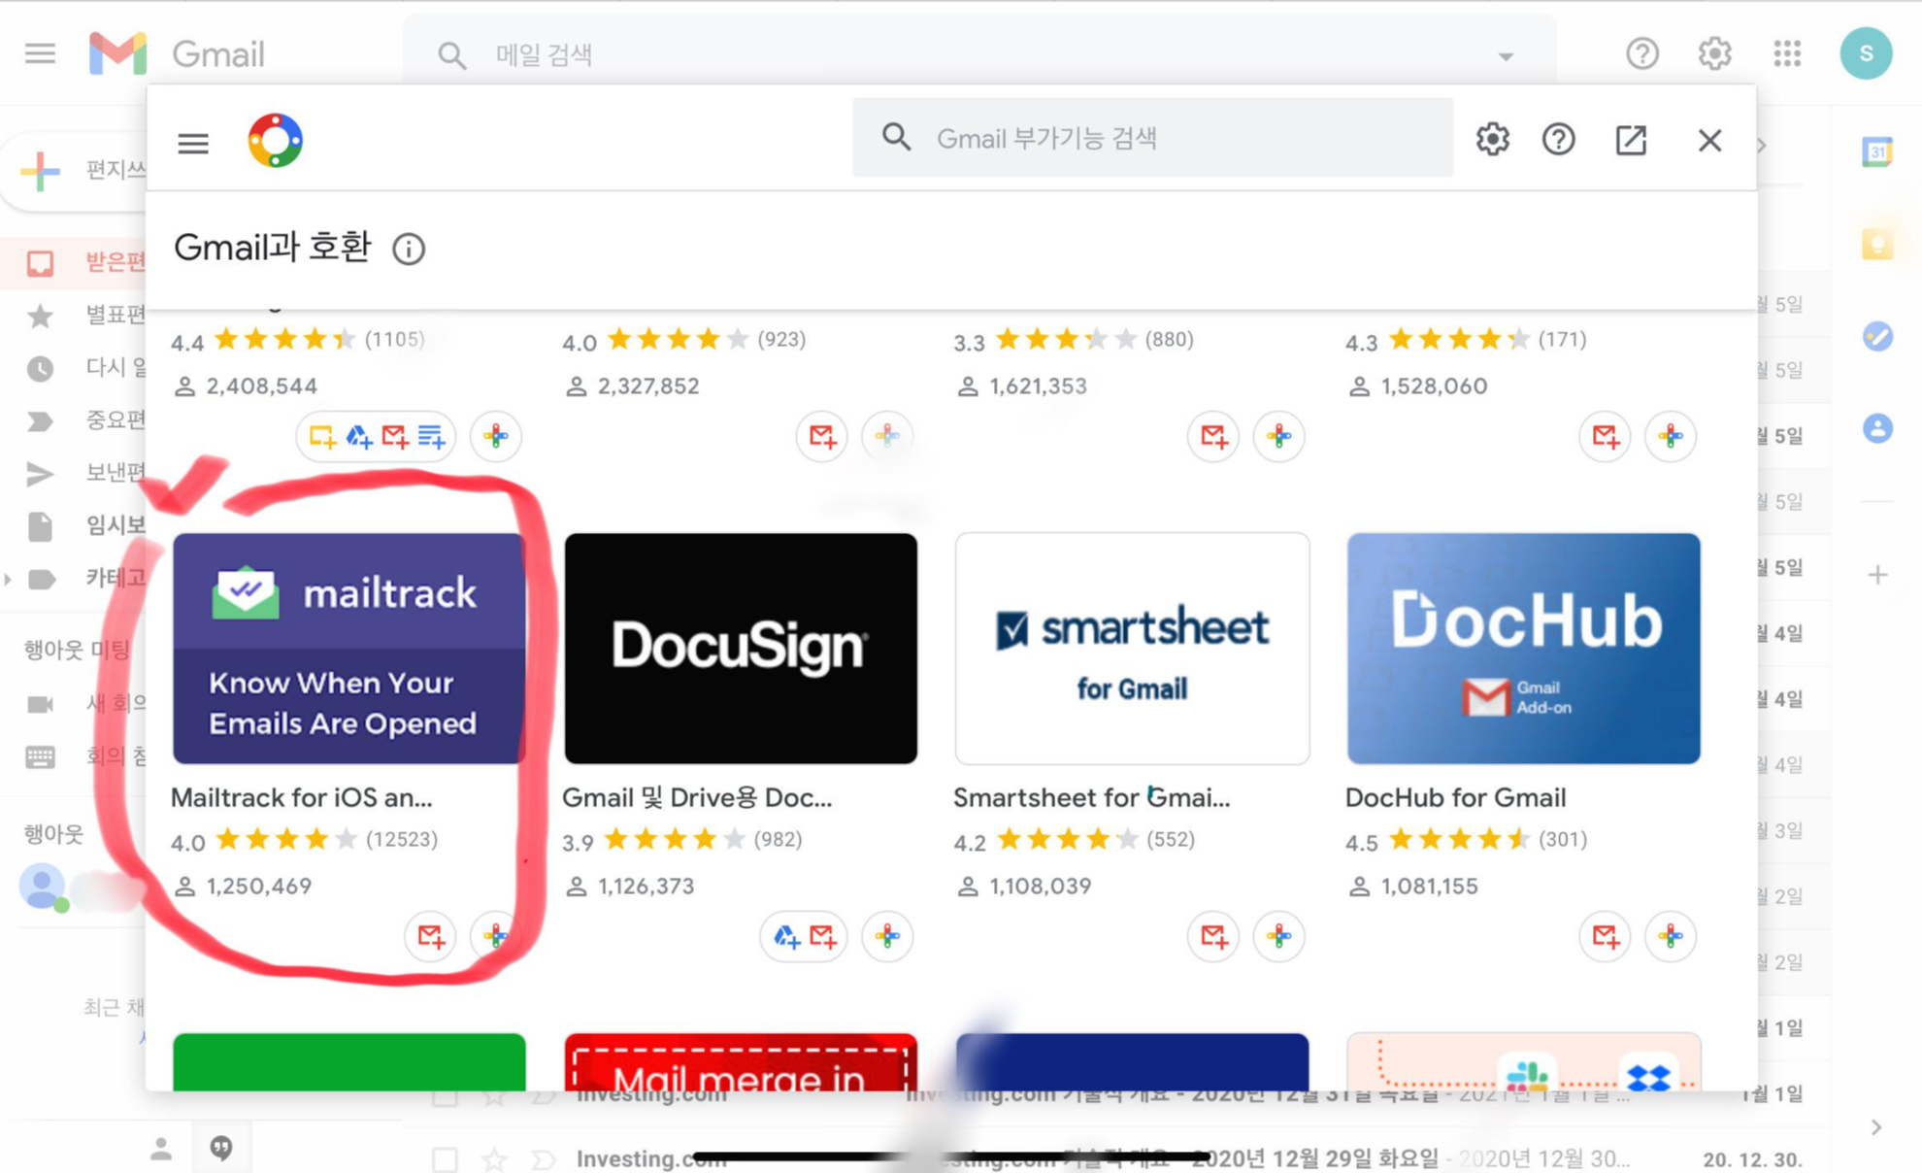Open DocHub for Gmail listing title
1922x1173 pixels.
pos(1455,797)
